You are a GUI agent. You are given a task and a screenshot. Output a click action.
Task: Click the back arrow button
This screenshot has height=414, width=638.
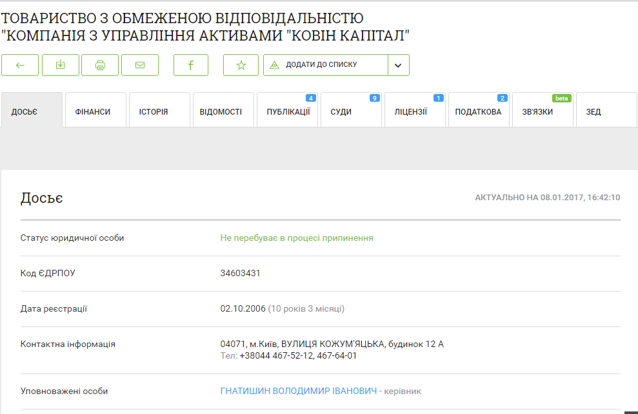[20, 65]
